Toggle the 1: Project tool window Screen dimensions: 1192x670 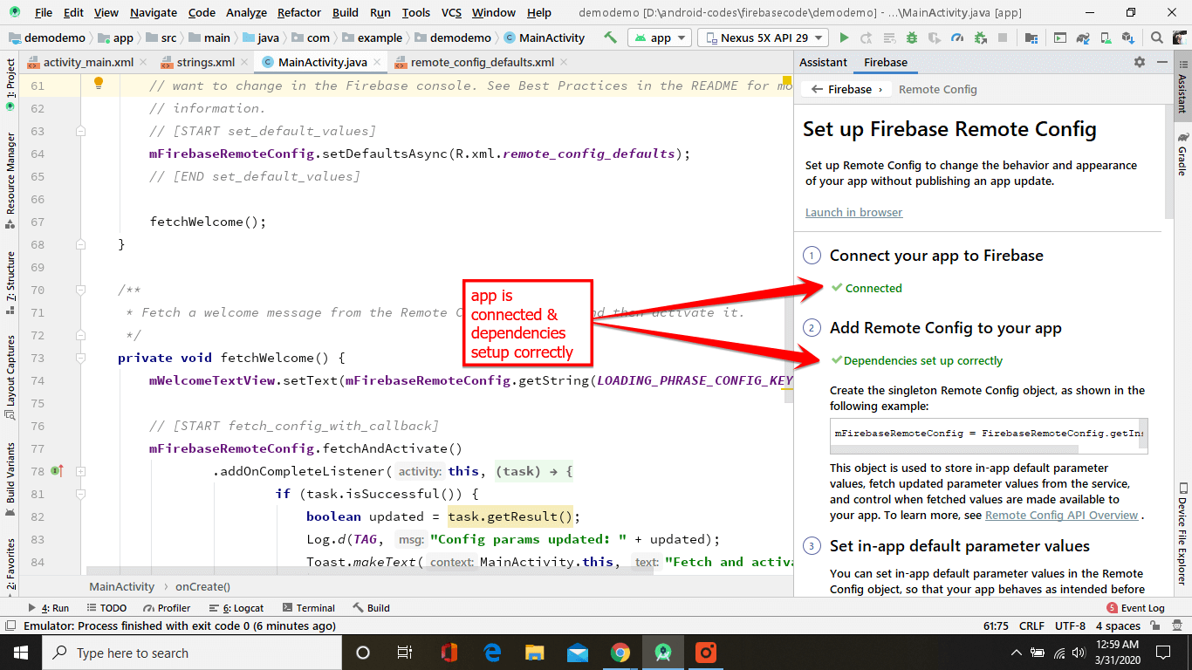(10, 85)
